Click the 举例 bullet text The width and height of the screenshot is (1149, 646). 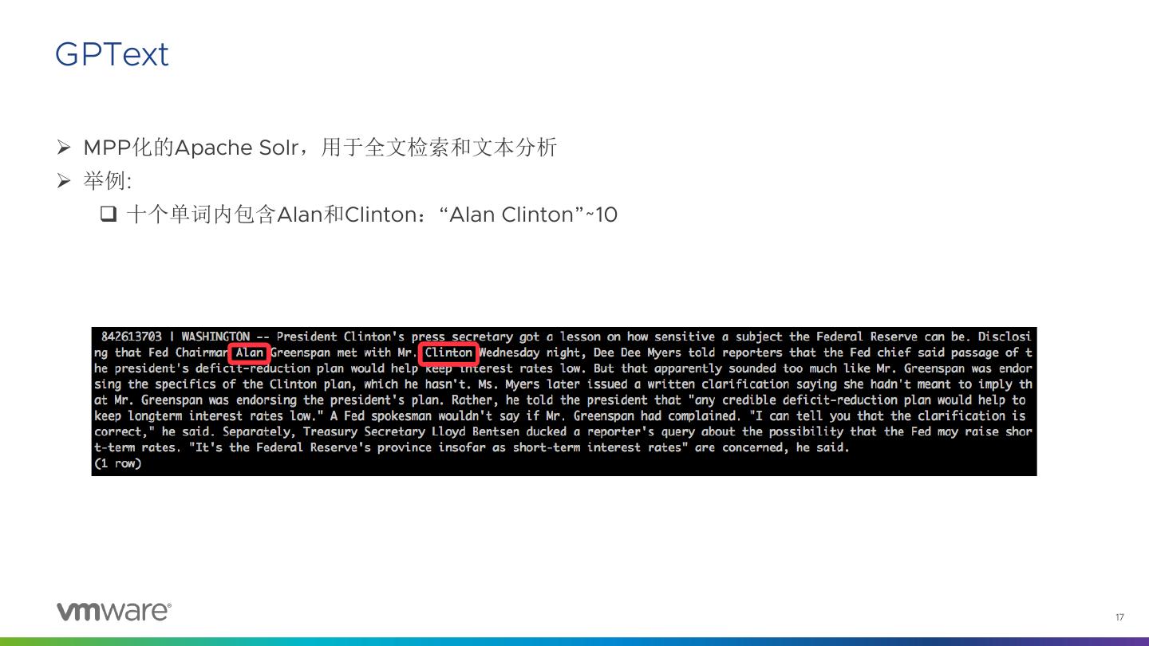click(x=107, y=181)
